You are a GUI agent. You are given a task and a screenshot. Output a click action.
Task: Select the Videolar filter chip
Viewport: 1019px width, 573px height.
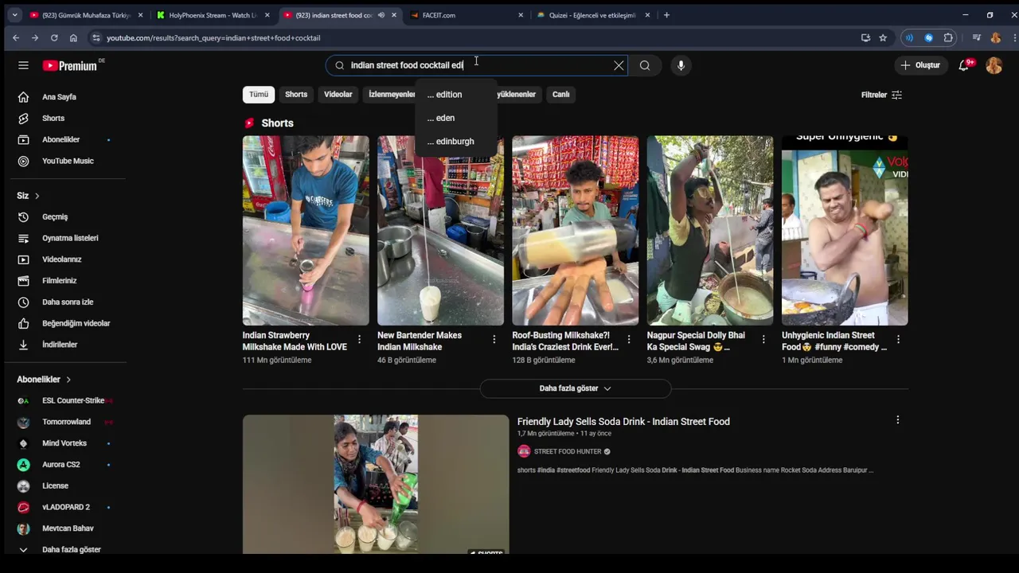coord(338,95)
